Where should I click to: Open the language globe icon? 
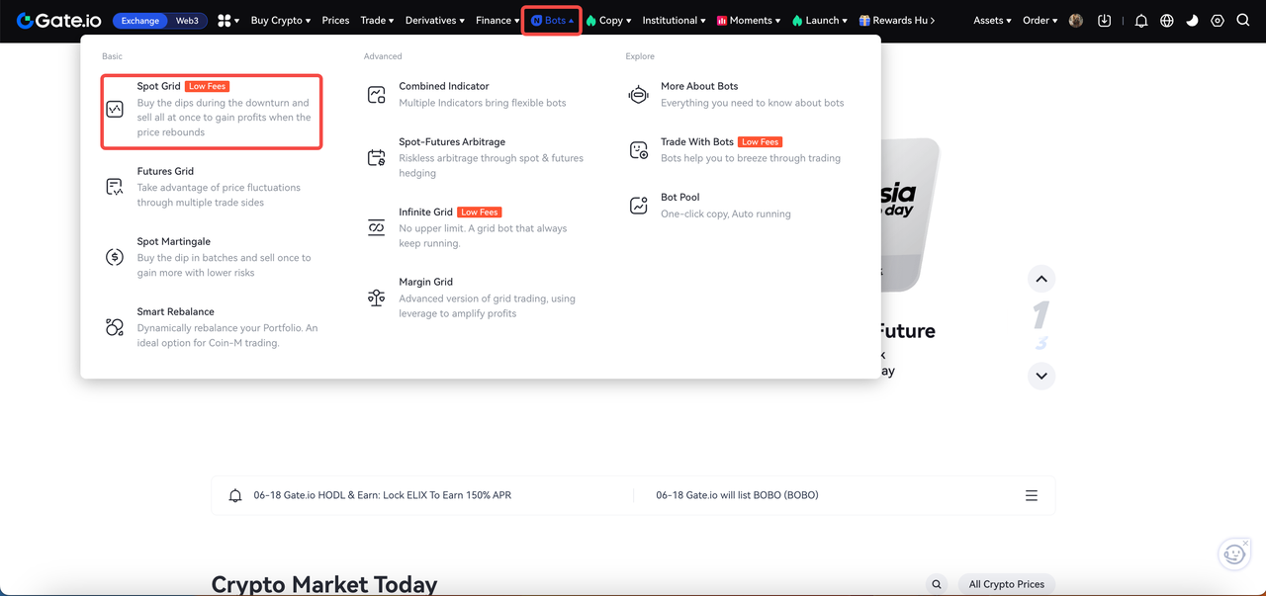point(1166,21)
